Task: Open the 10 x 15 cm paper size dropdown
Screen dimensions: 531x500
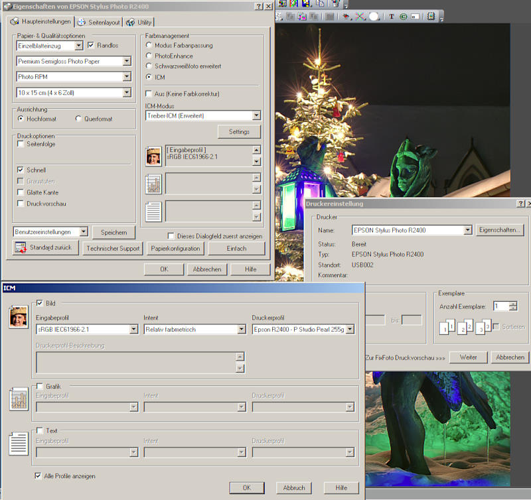Action: coord(127,92)
